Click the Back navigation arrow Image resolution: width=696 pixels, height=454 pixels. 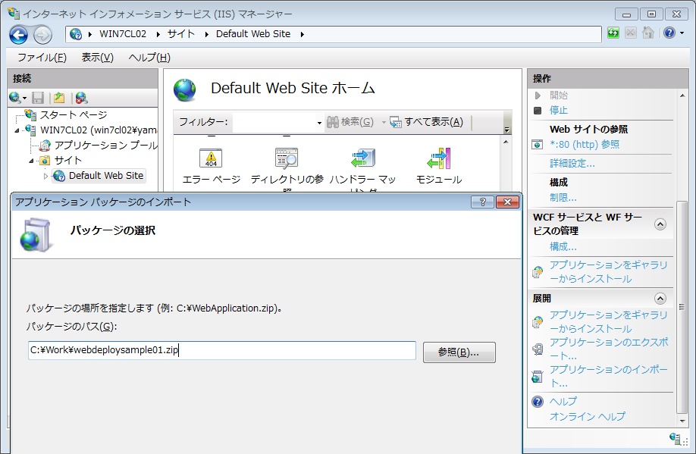pyautogui.click(x=19, y=35)
